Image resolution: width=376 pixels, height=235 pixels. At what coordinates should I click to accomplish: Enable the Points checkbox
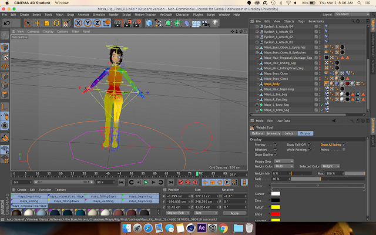[344, 150]
